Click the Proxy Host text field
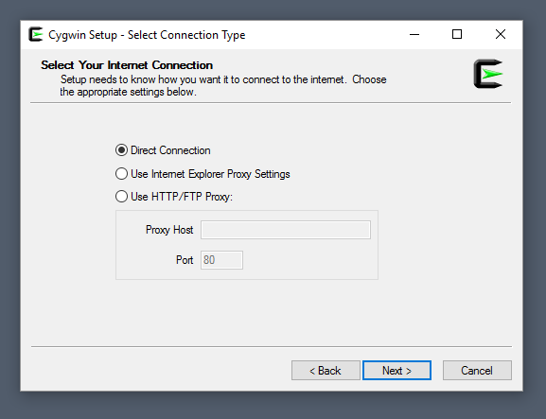This screenshot has width=546, height=419. [x=286, y=230]
